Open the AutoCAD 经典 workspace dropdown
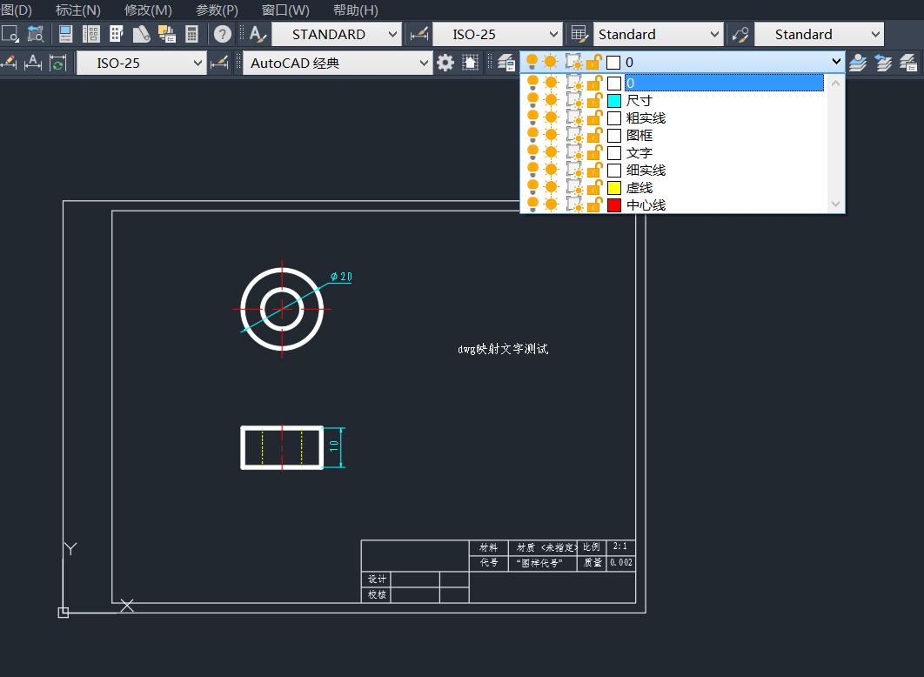The width and height of the screenshot is (924, 677). coord(424,62)
